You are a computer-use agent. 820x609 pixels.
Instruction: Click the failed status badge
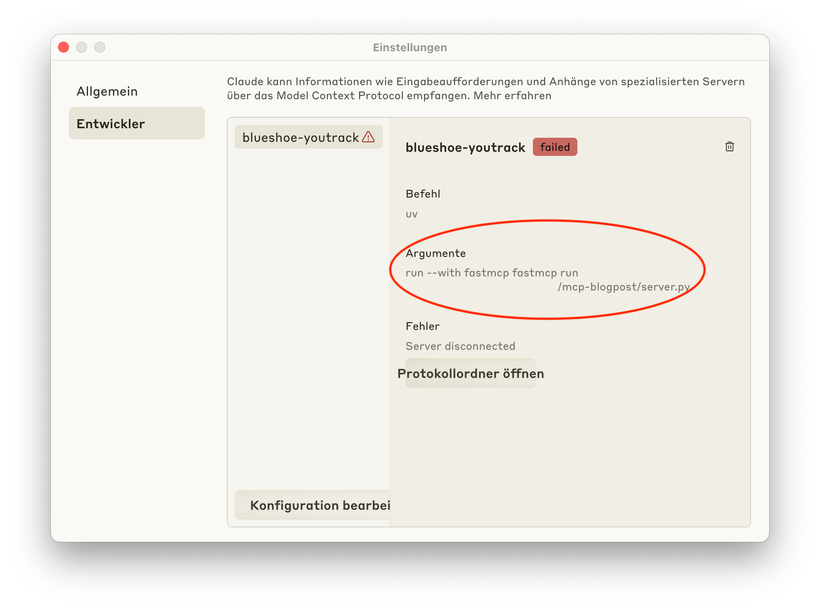[555, 147]
